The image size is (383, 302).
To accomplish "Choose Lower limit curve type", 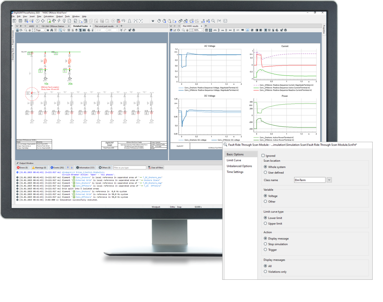I will coord(265,218).
